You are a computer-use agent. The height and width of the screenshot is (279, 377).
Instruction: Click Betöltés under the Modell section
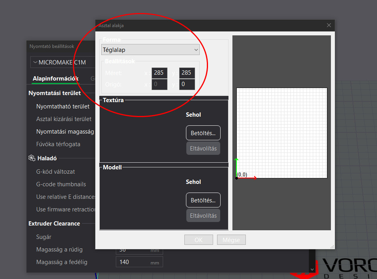click(x=203, y=200)
